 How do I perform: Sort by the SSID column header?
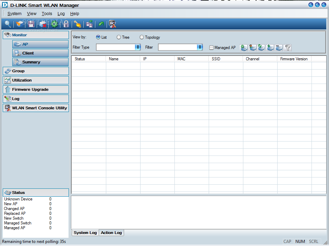[226, 59]
